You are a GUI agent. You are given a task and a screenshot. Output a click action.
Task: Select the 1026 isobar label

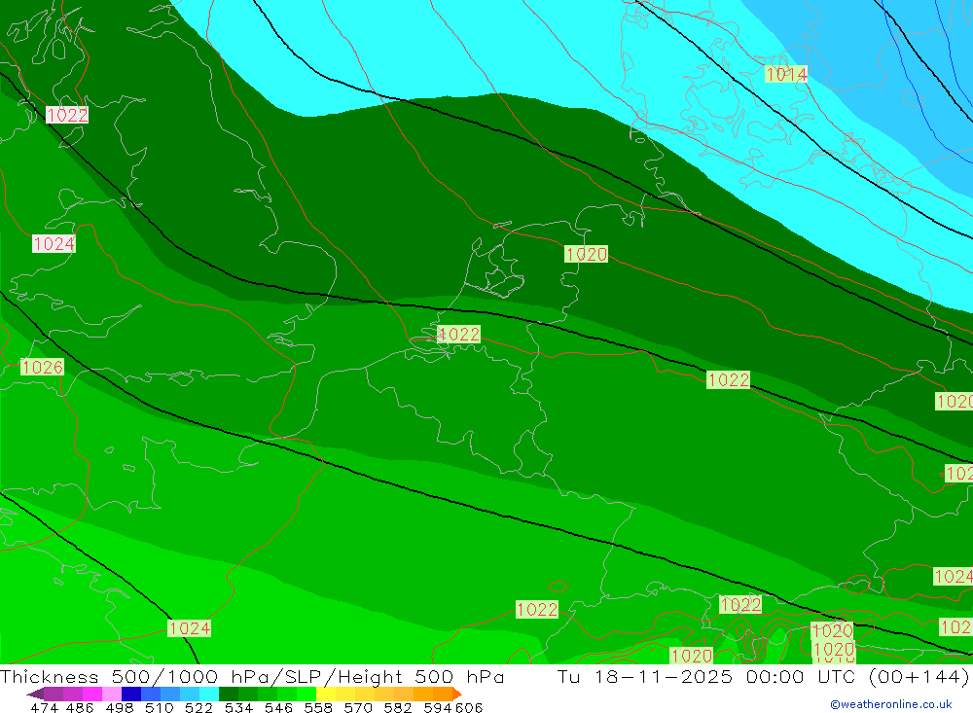pyautogui.click(x=42, y=367)
